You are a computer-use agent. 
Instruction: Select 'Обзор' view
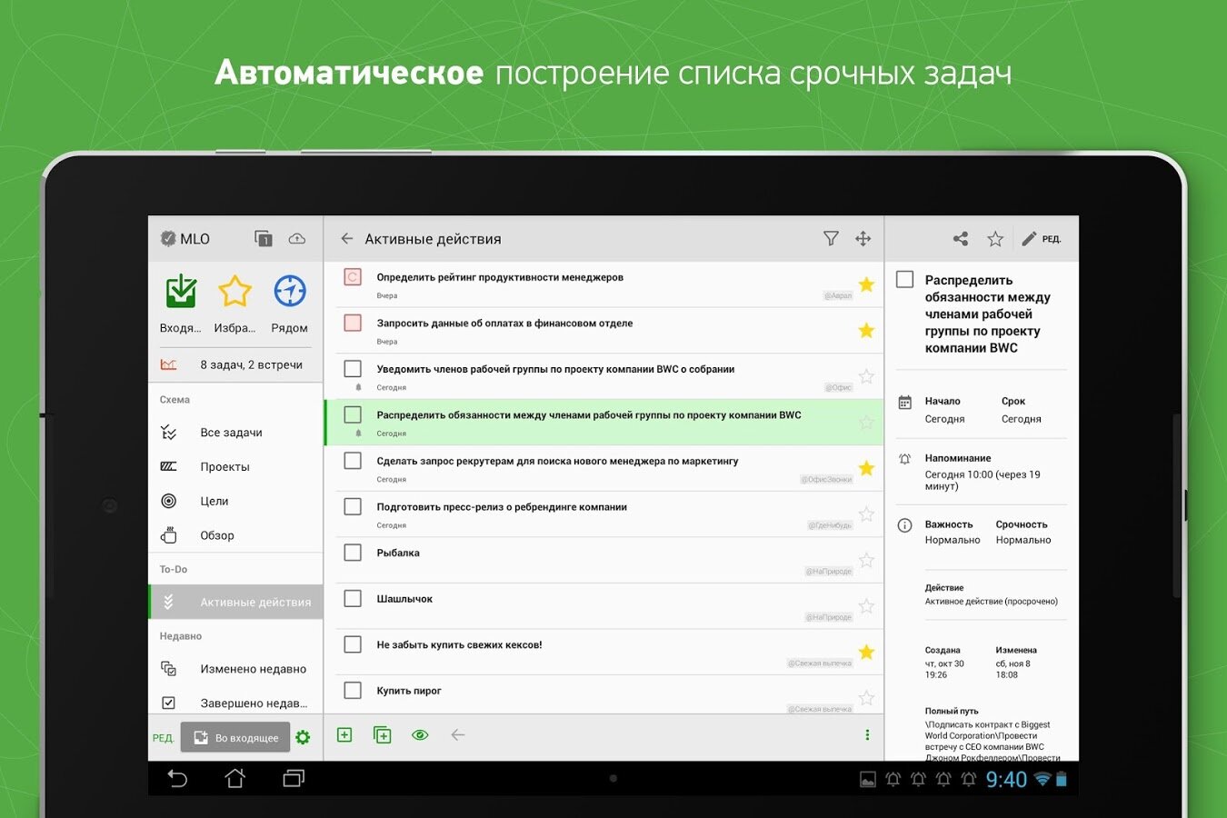tap(235, 535)
